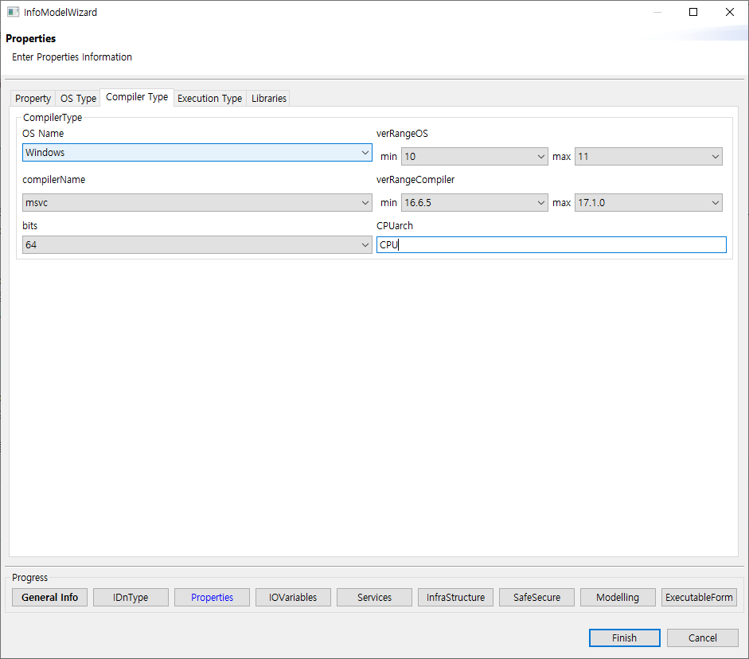The width and height of the screenshot is (749, 659).
Task: Expand the verRangeOS max dropdown showing 11
Action: tap(714, 156)
